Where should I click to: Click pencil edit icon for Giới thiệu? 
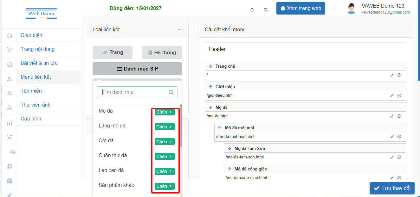(x=392, y=95)
